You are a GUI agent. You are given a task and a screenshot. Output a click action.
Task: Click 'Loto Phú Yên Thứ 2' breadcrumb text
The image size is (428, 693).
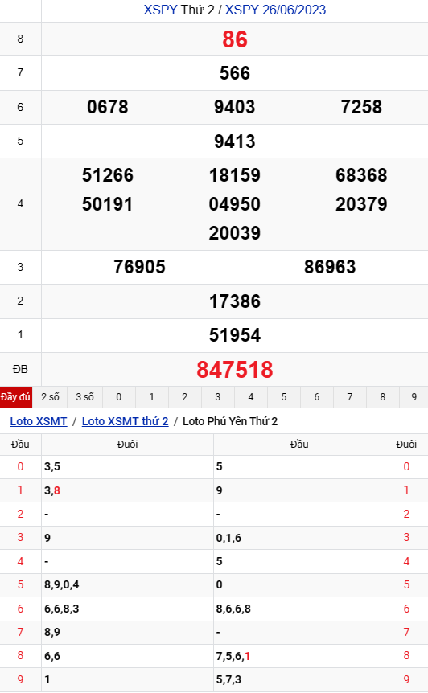click(x=230, y=421)
